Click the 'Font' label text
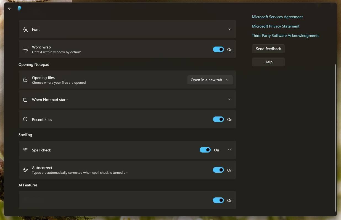 click(36, 29)
